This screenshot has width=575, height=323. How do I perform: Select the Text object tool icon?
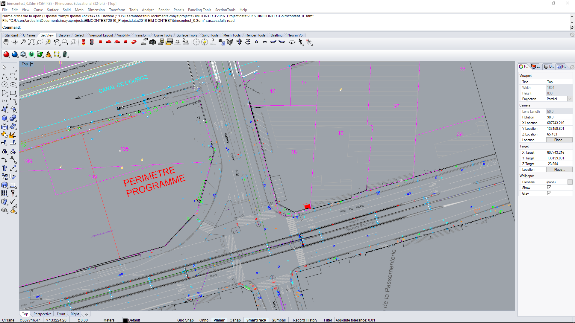[x=4, y=168]
